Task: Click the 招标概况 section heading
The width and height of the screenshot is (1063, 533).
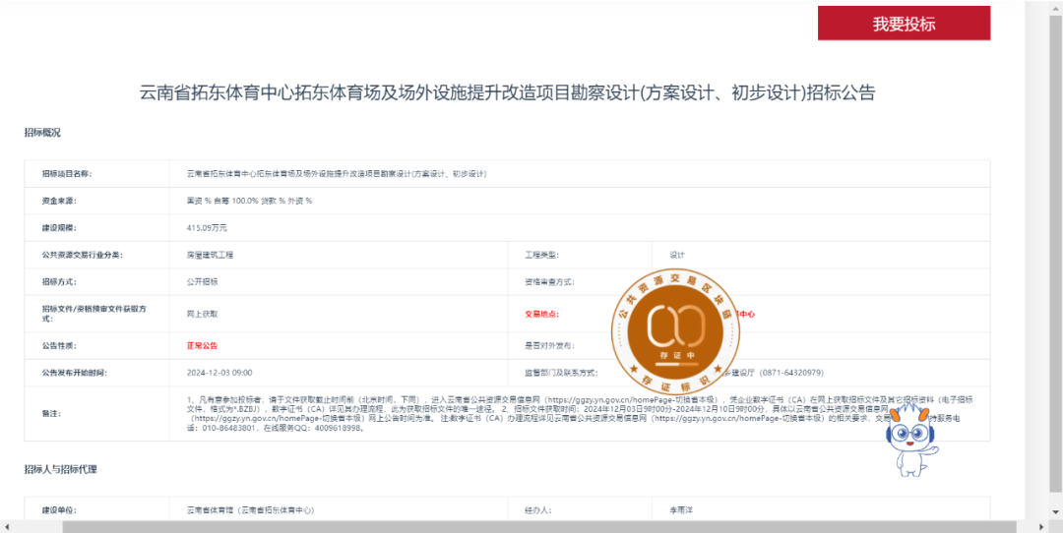Action: (42, 133)
